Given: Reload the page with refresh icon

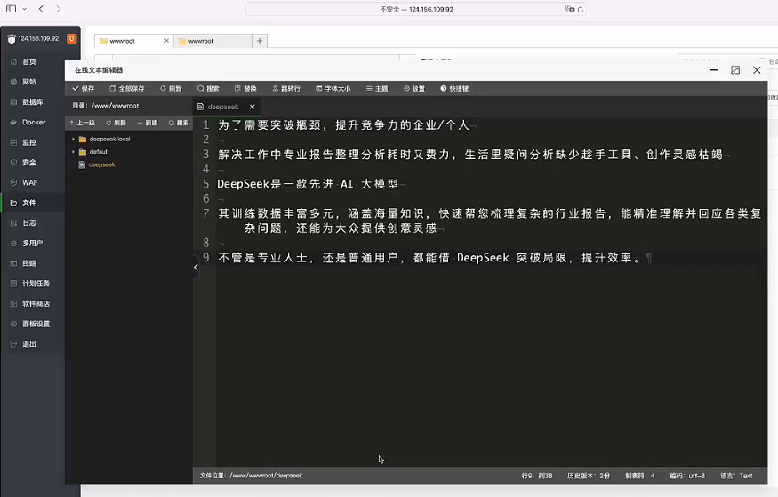Looking at the screenshot, I should click(x=581, y=9).
